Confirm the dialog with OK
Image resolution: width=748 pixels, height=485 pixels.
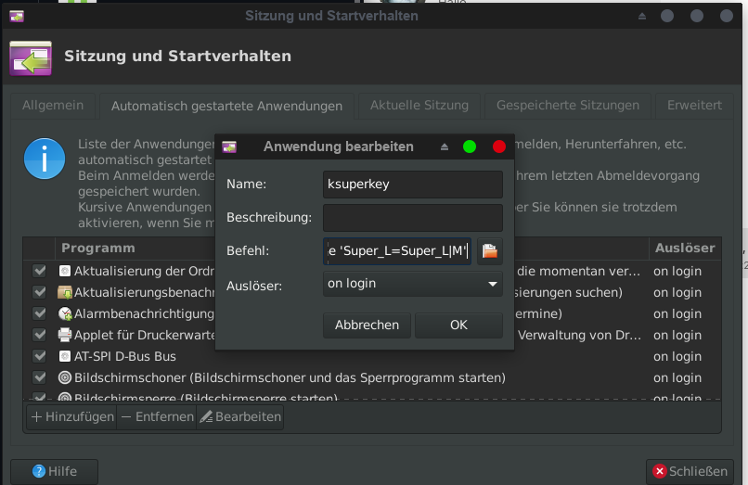(458, 325)
